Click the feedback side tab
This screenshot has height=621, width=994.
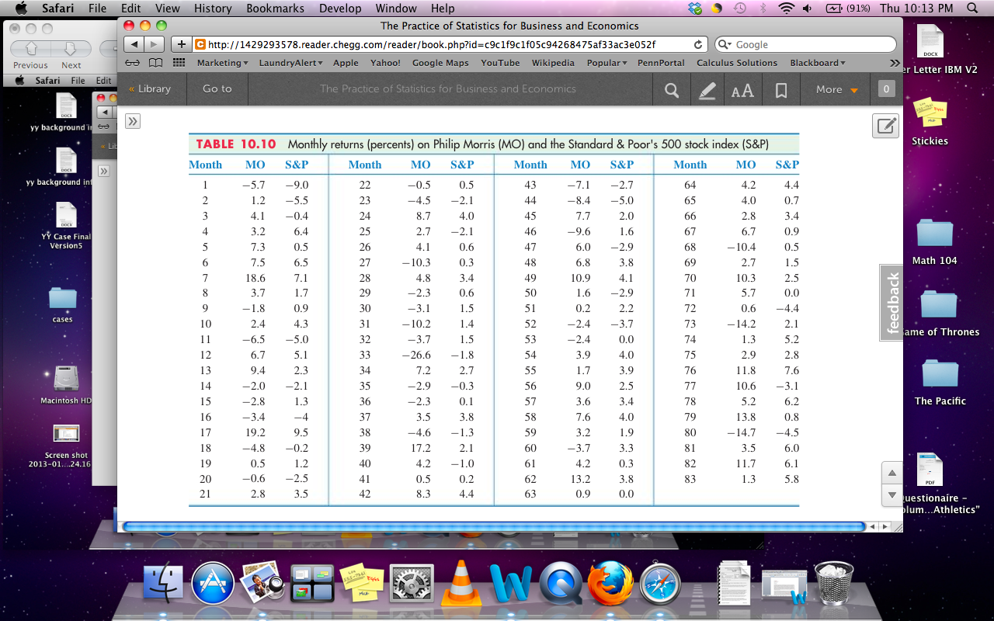tap(891, 303)
